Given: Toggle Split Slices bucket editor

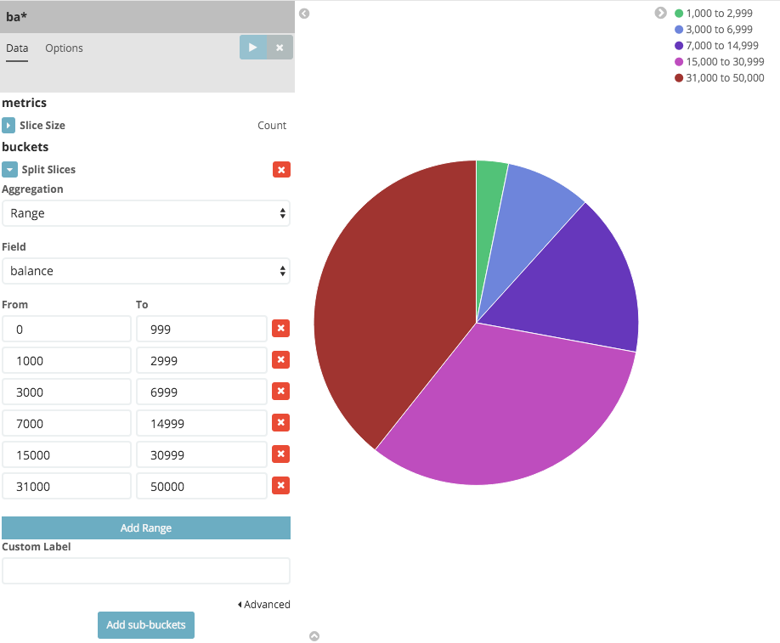Looking at the screenshot, I should [x=10, y=169].
